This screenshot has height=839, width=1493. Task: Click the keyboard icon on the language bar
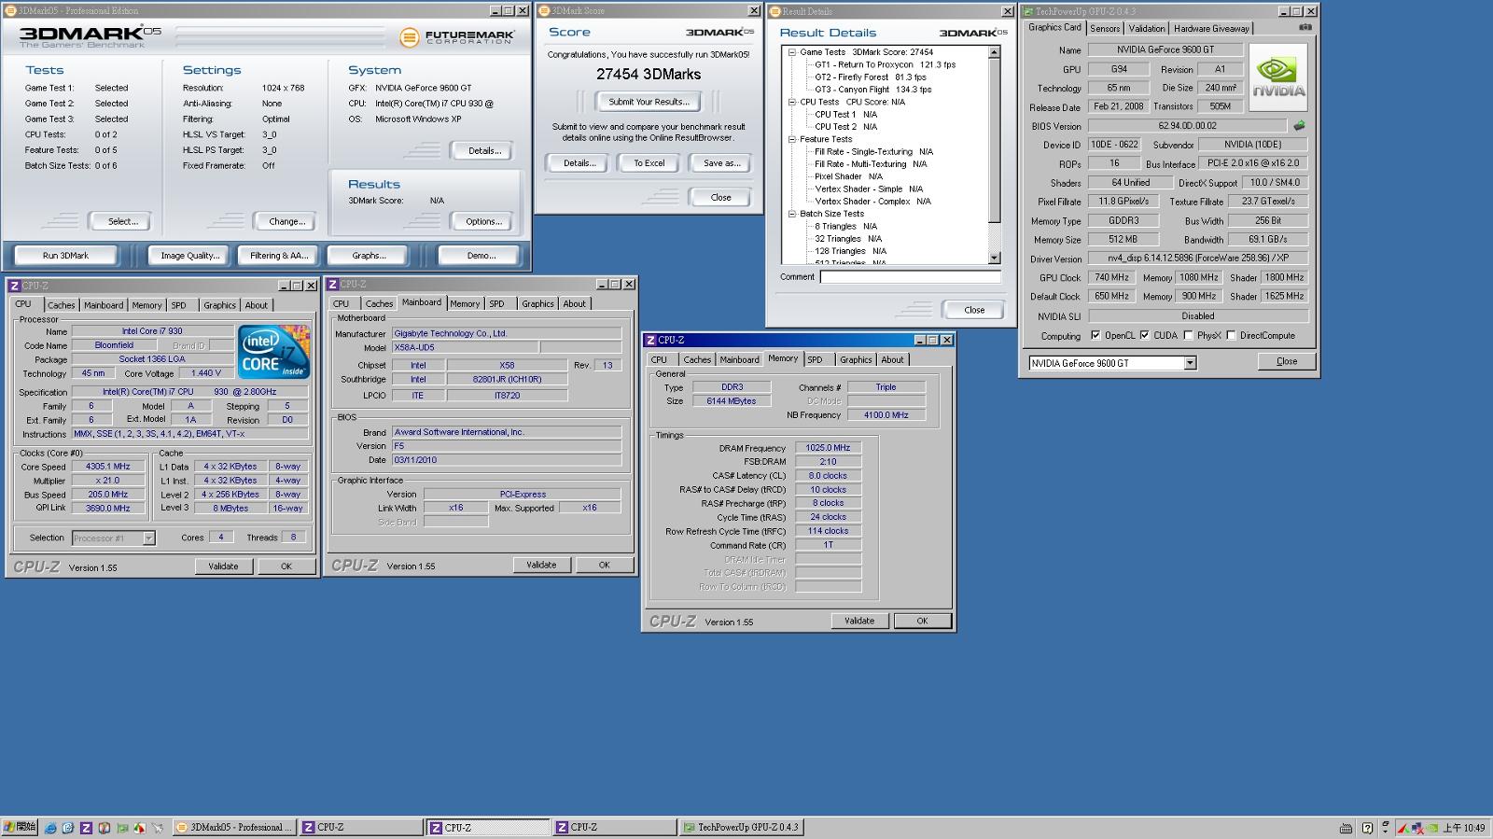(1346, 828)
